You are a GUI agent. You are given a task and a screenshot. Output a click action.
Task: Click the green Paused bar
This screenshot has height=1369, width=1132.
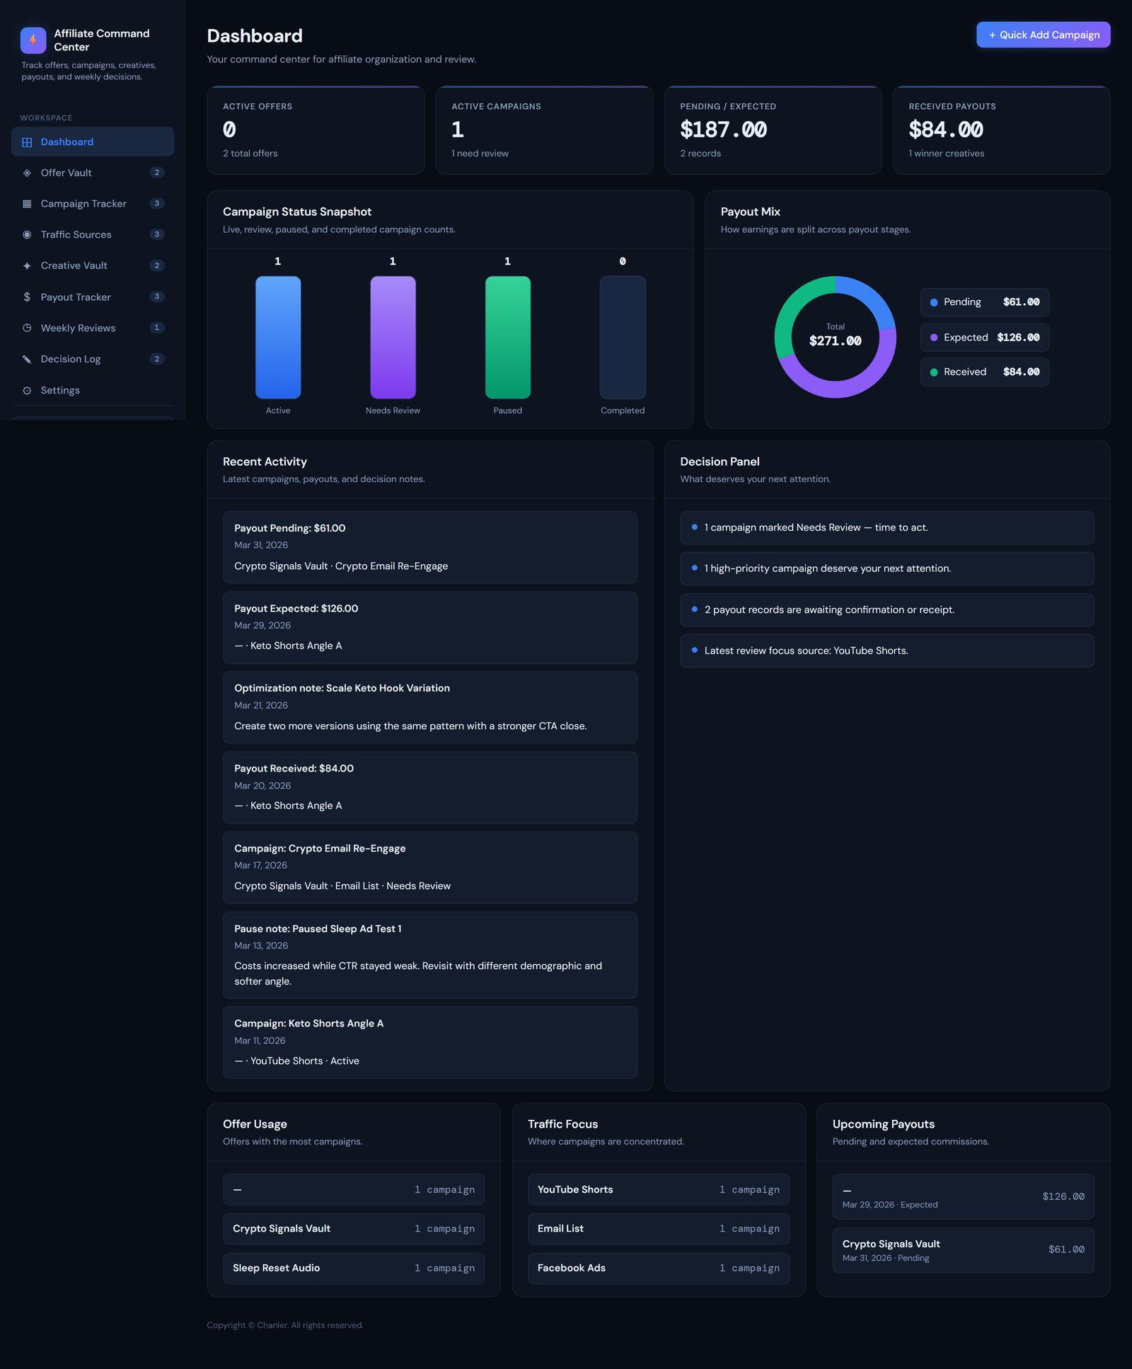pos(508,338)
